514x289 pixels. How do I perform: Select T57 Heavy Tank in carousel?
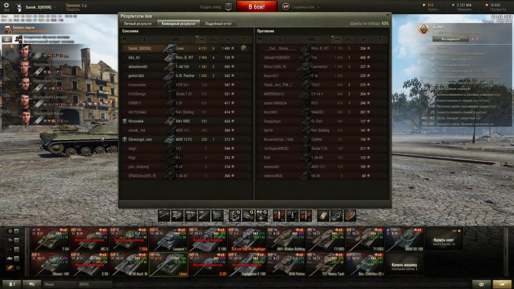326,265
